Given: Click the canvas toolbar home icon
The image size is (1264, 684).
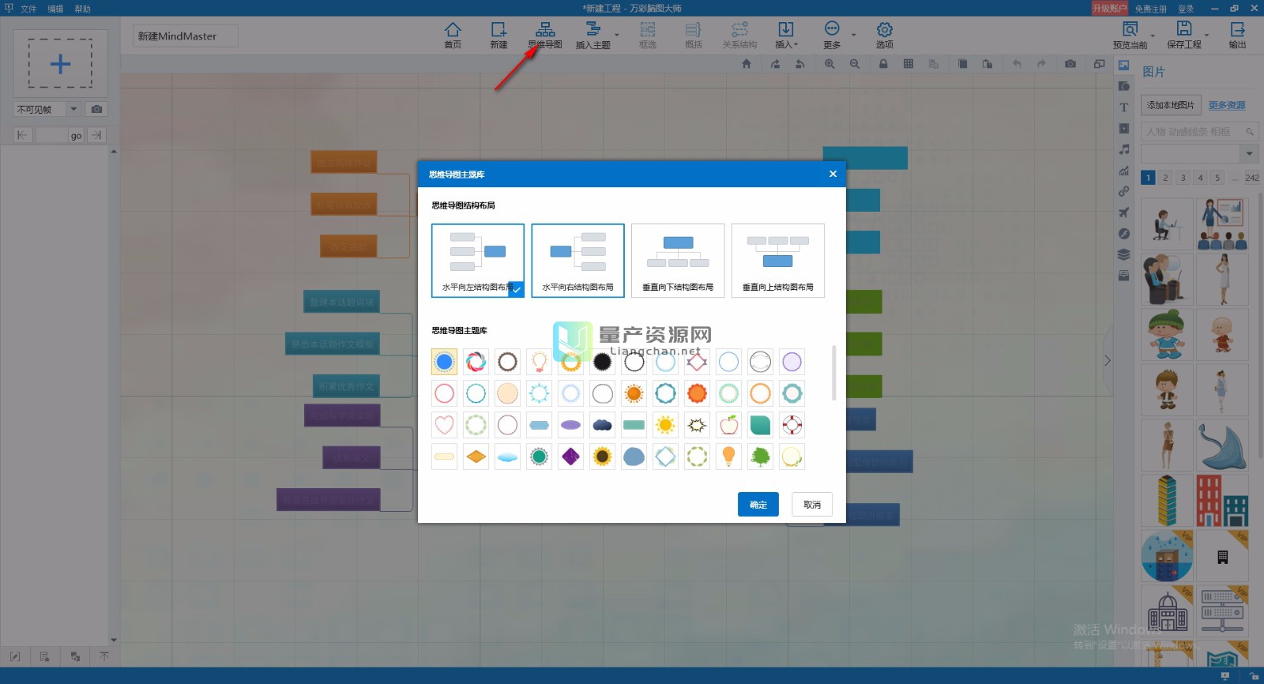Looking at the screenshot, I should 747,64.
